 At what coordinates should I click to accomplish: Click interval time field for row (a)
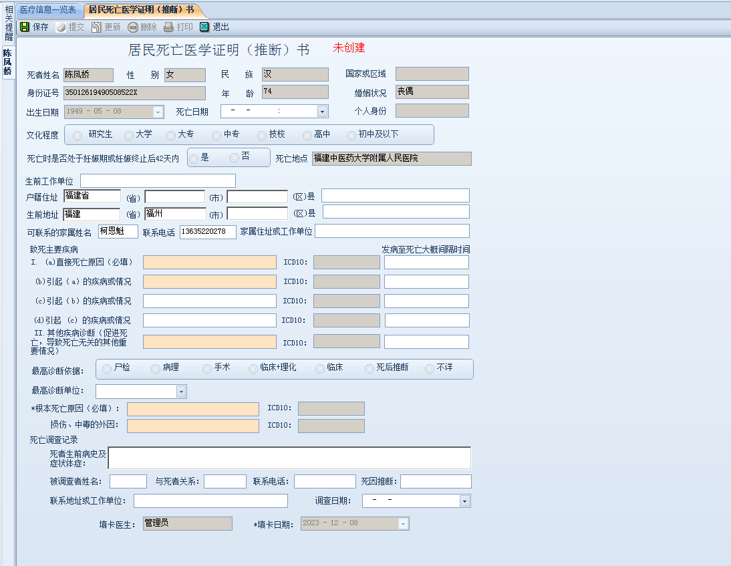[x=426, y=263]
